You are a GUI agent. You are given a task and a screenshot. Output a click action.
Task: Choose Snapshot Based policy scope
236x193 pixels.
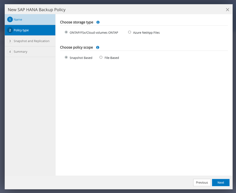point(66,57)
